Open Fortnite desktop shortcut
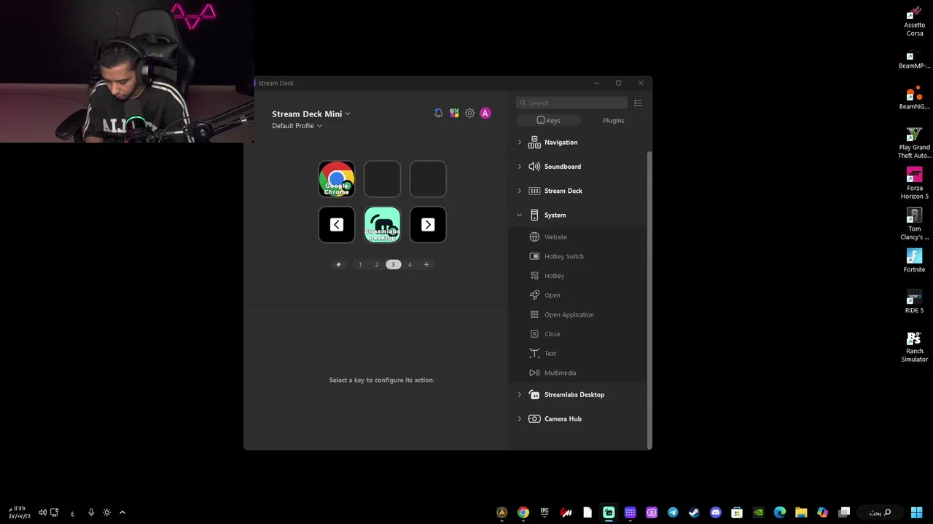 click(x=914, y=261)
